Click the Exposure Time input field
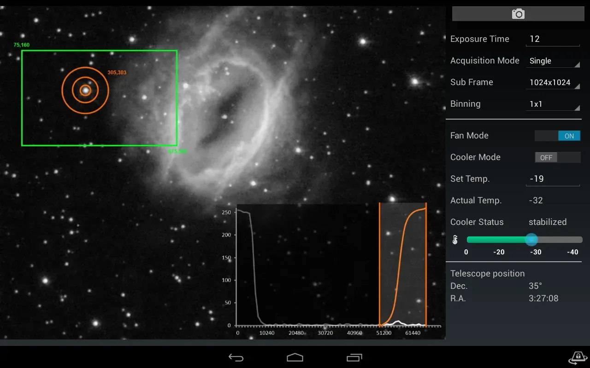Screen dimensions: 590x368 [553, 39]
